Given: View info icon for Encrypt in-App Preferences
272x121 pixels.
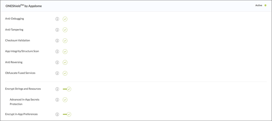Looking at the screenshot, I should click(x=57, y=115).
